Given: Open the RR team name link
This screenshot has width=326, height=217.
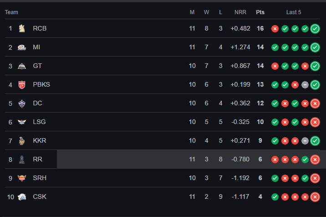Looking at the screenshot, I should [x=37, y=160].
